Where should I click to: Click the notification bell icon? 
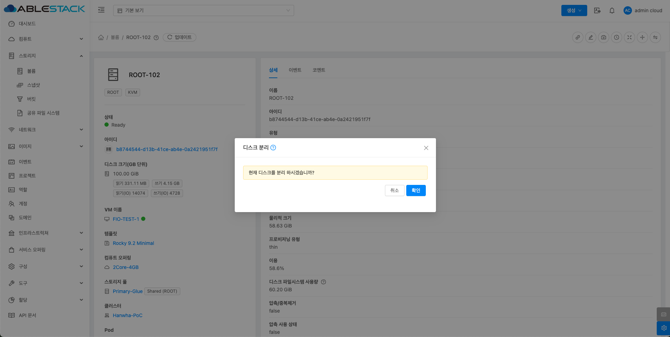pos(612,10)
